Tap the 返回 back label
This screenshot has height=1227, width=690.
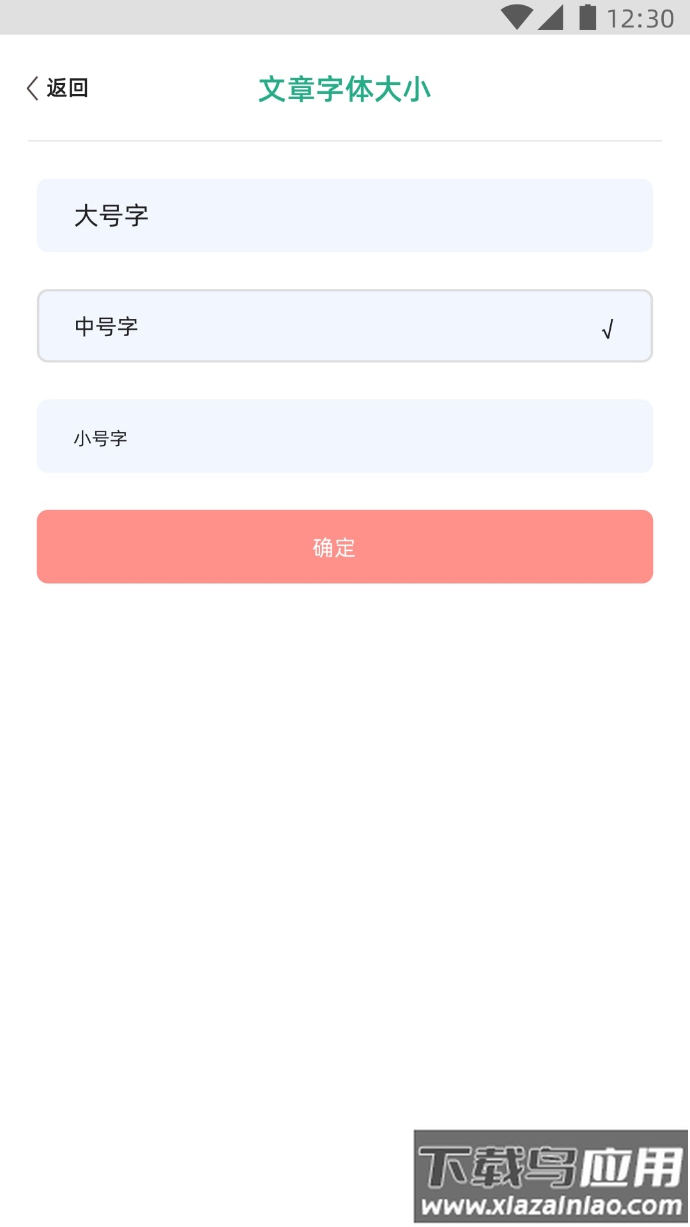tap(67, 88)
